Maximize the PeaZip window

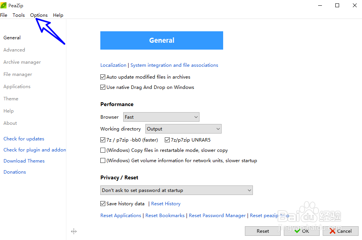pyautogui.click(x=337, y=5)
